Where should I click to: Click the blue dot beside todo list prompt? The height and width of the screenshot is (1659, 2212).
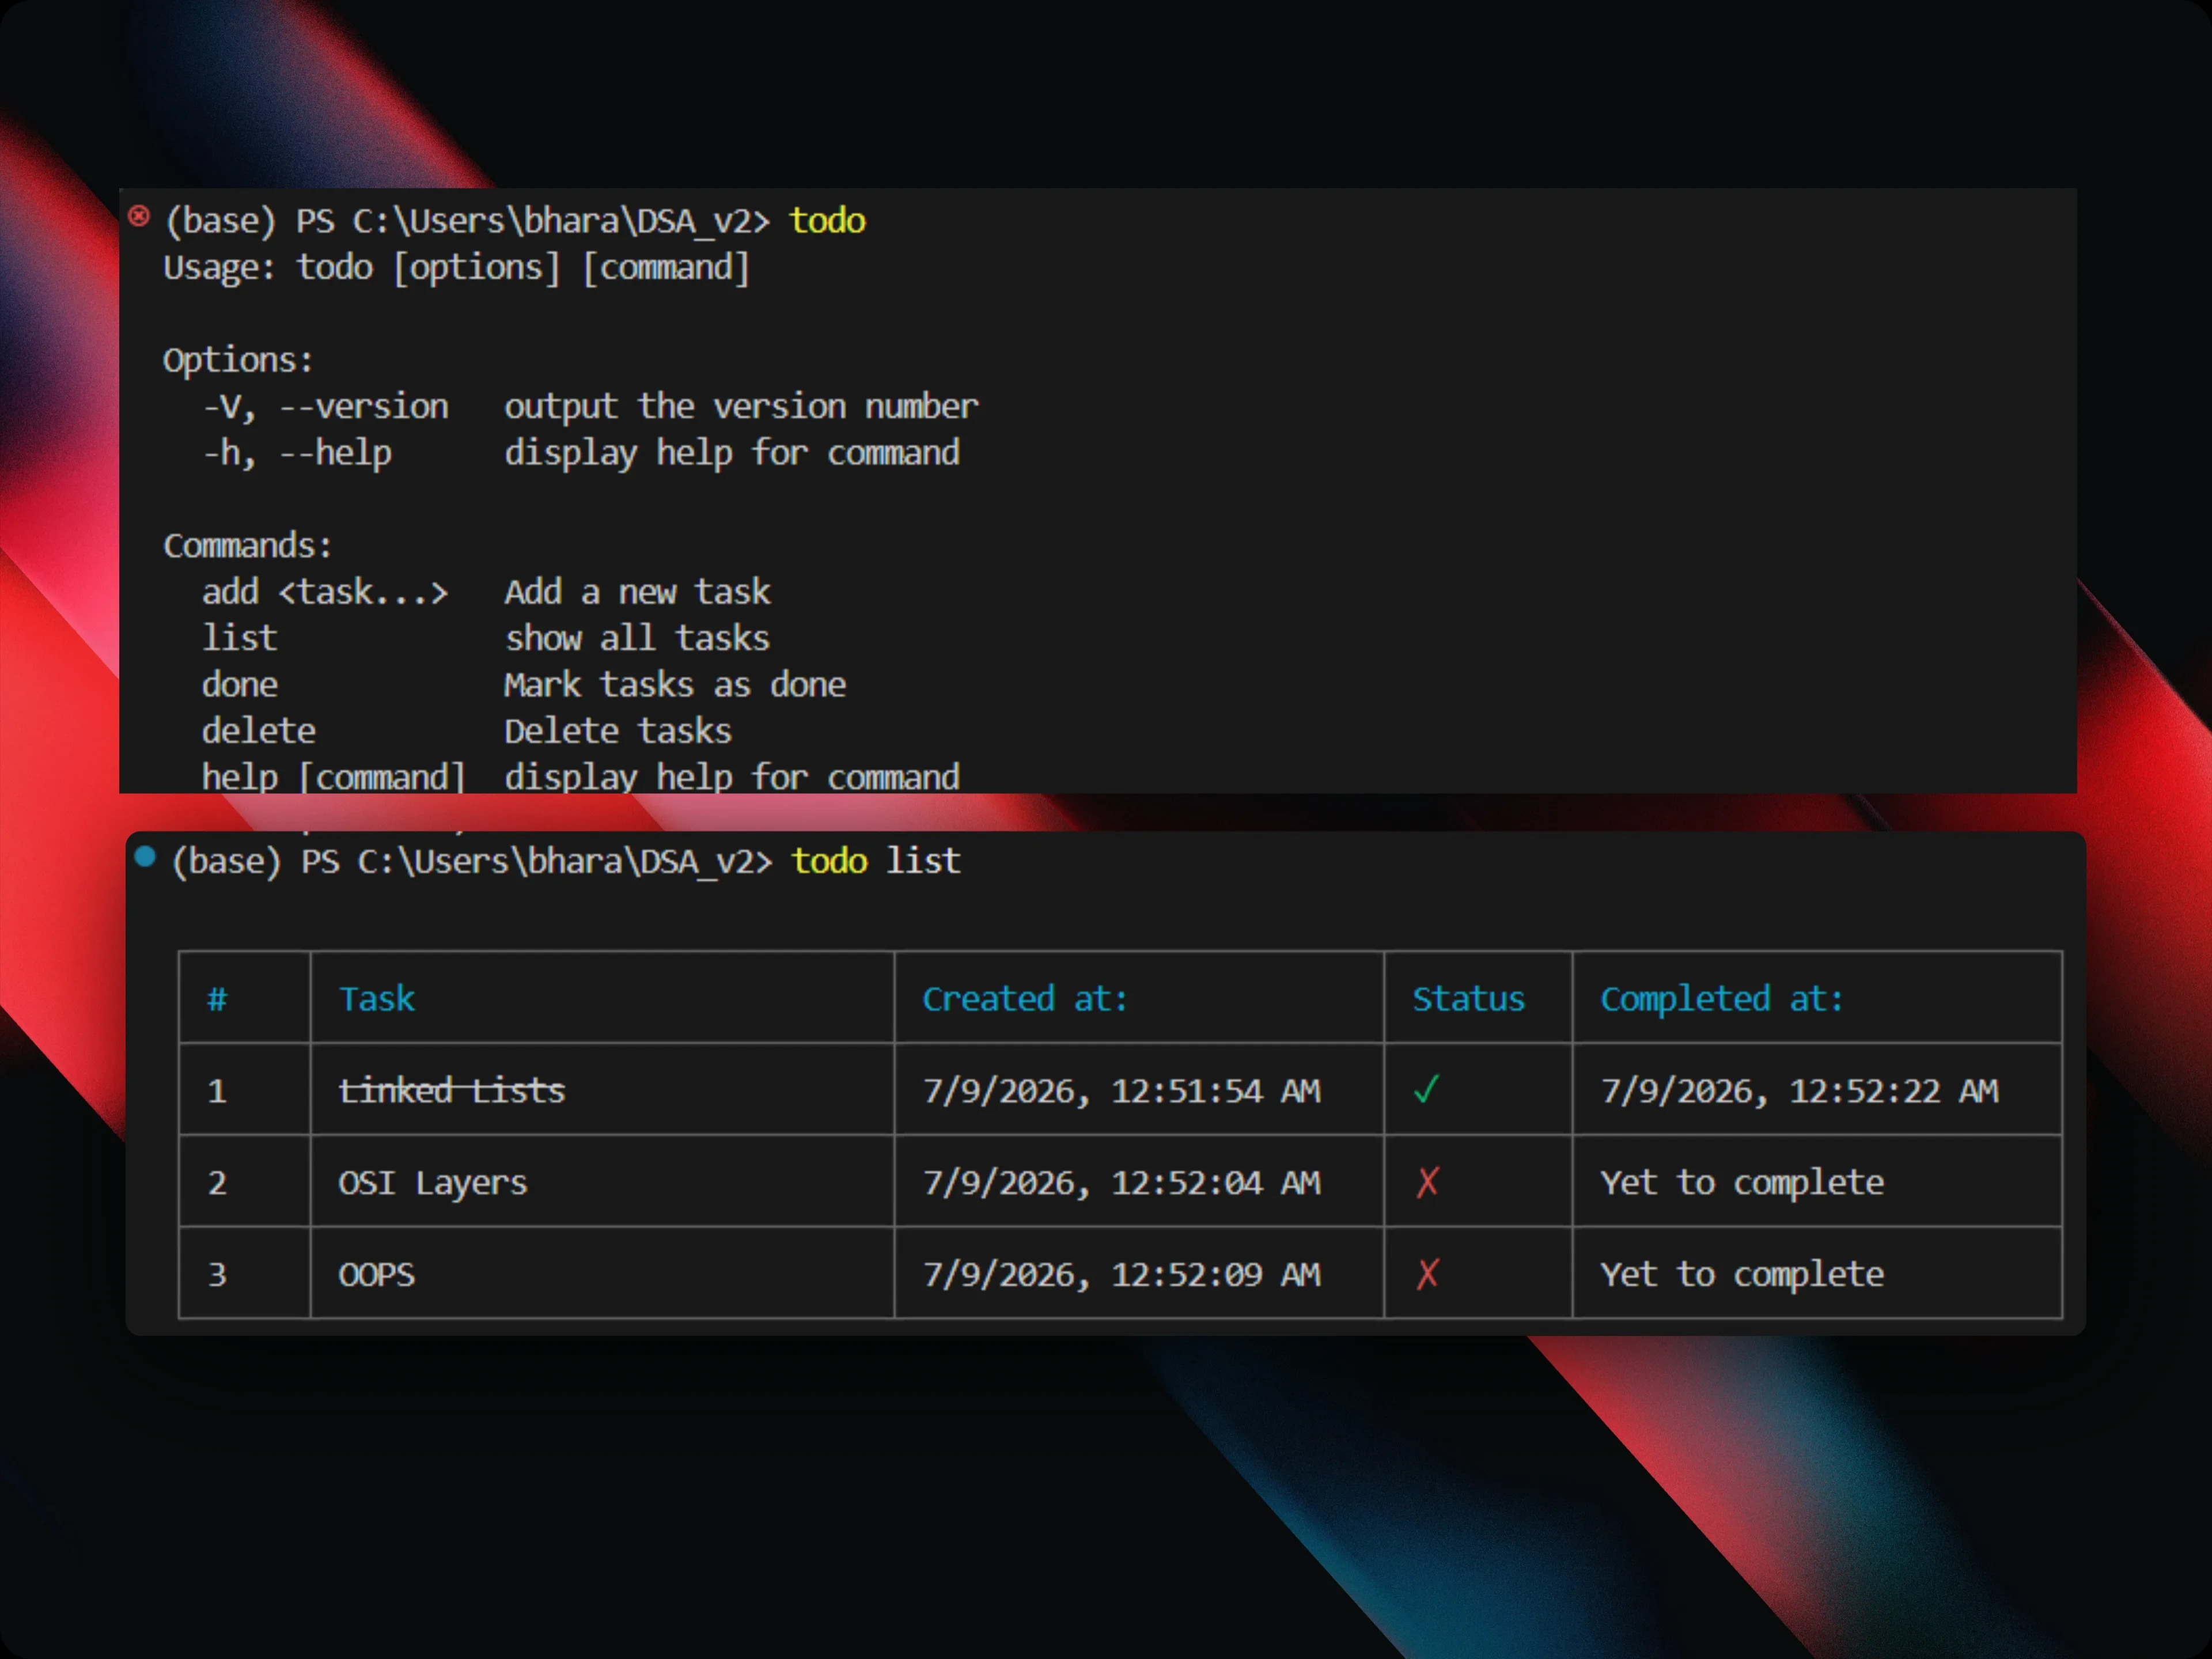tap(145, 857)
